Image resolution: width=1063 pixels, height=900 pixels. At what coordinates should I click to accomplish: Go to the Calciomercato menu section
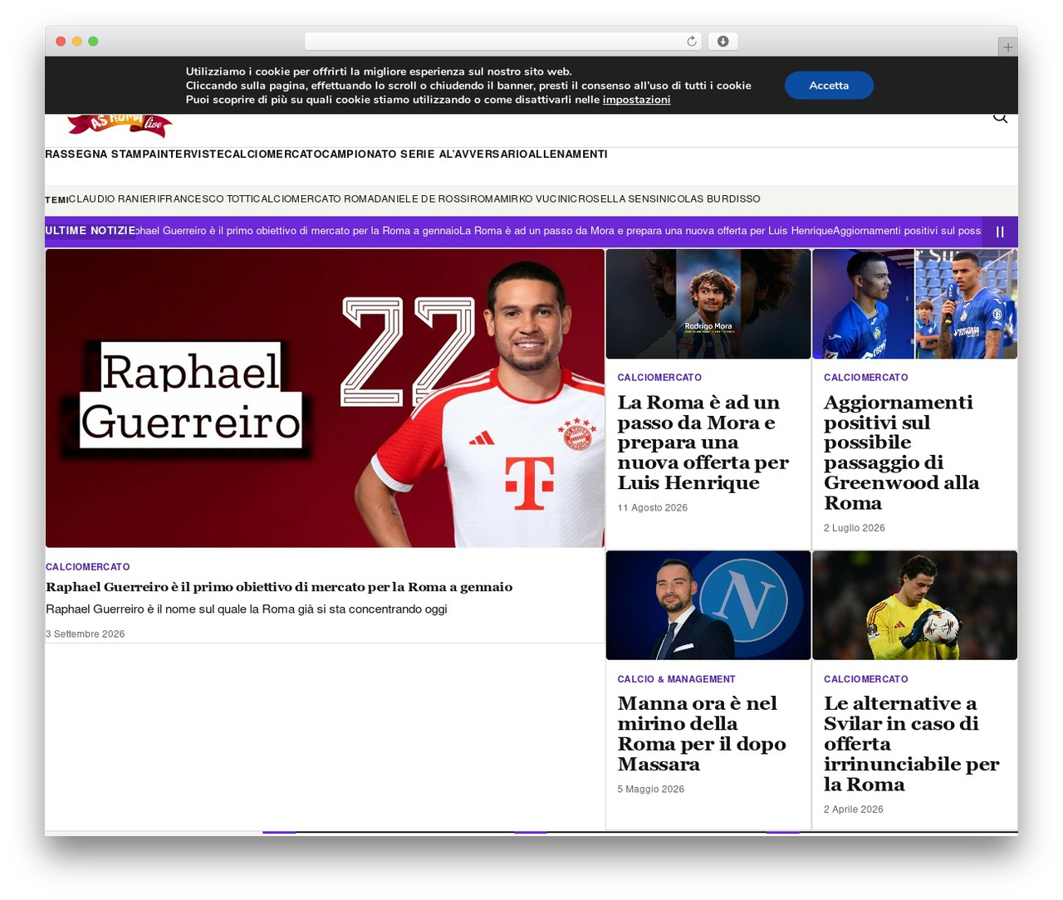click(x=272, y=154)
